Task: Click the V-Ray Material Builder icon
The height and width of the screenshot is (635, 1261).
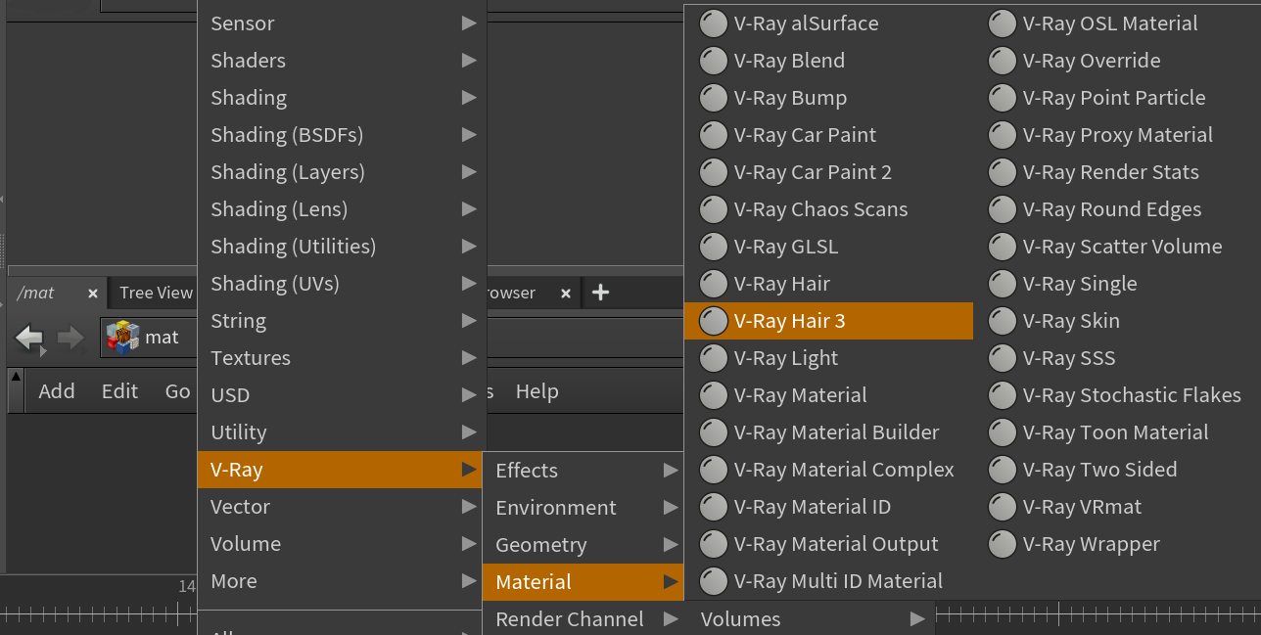Action: pyautogui.click(x=714, y=432)
